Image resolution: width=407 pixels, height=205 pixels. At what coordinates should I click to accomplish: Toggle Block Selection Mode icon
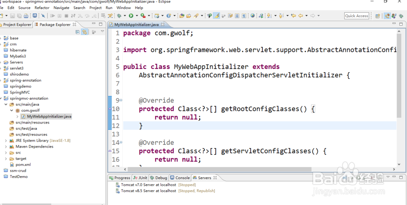click(237, 16)
